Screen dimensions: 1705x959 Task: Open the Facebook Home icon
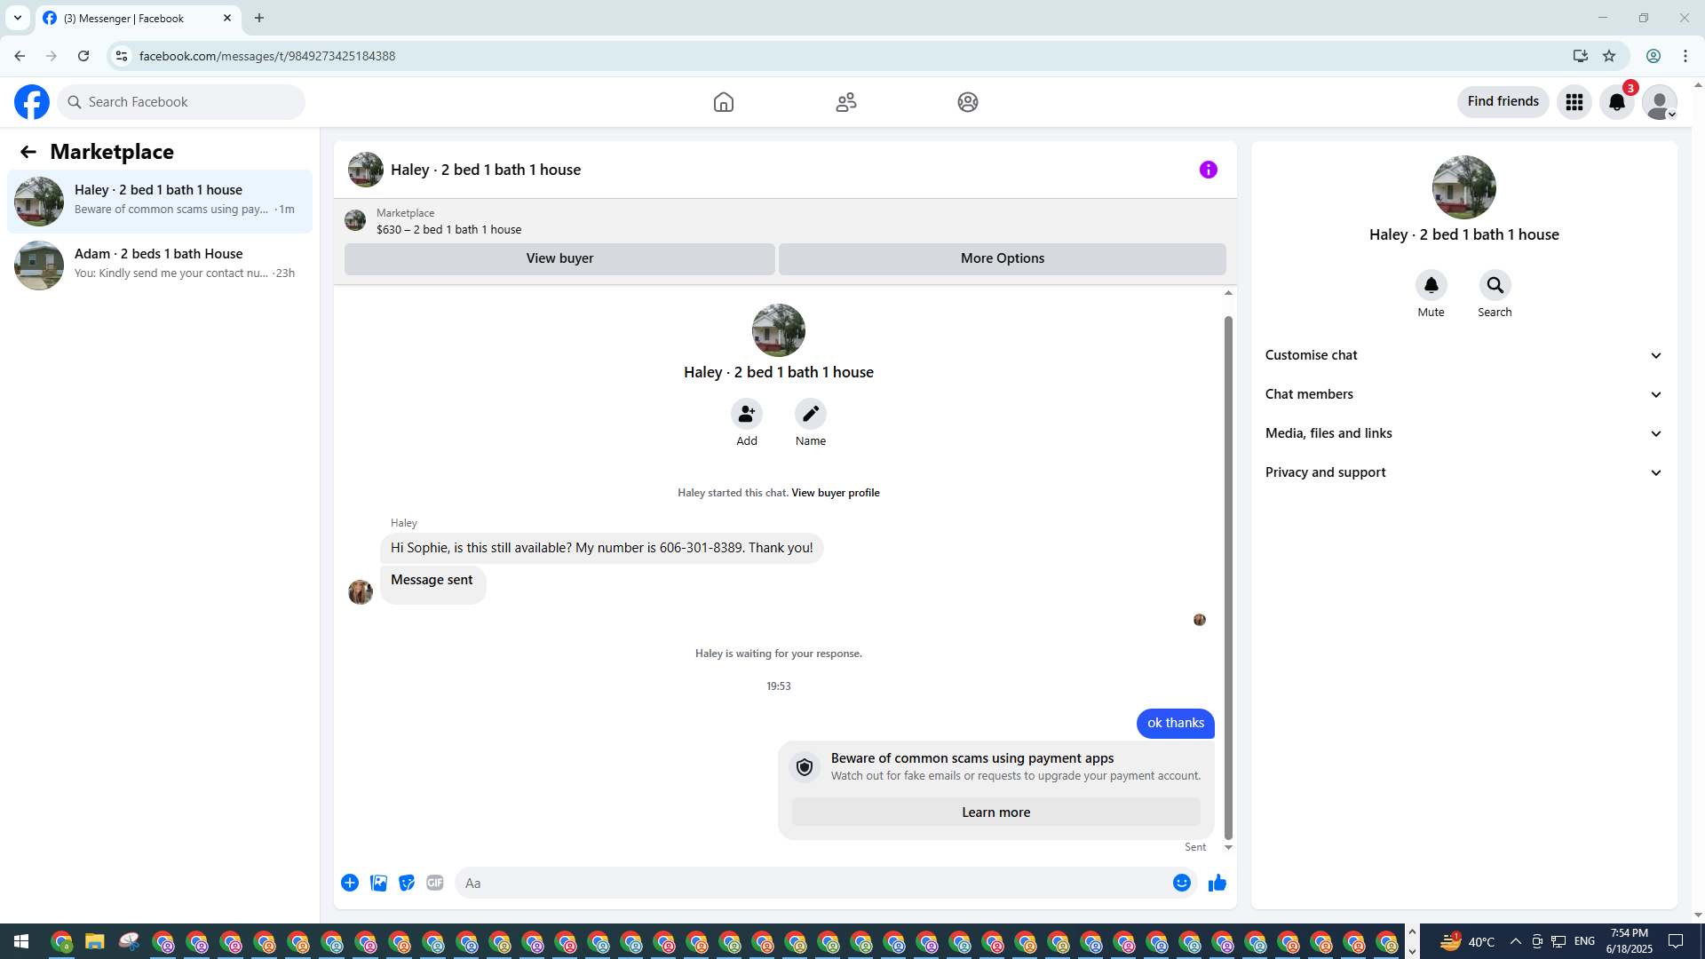pos(724,102)
